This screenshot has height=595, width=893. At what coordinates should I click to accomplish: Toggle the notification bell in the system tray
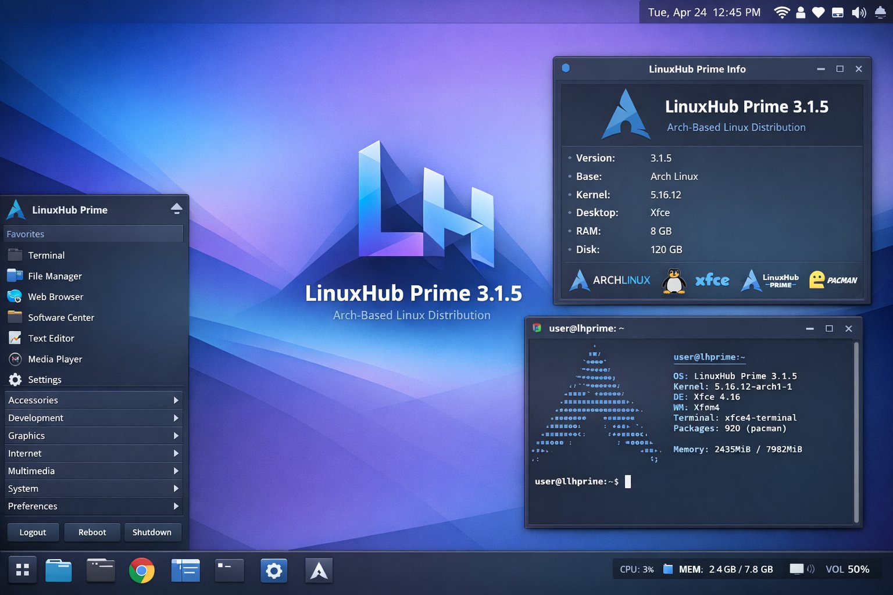pos(879,12)
